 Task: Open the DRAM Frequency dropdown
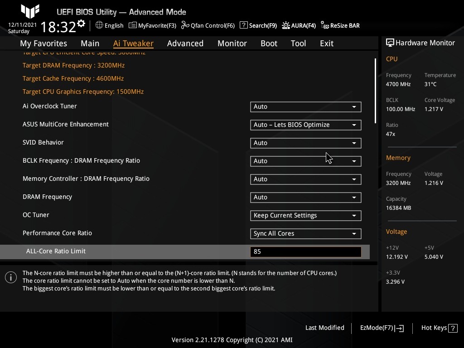pyautogui.click(x=305, y=198)
